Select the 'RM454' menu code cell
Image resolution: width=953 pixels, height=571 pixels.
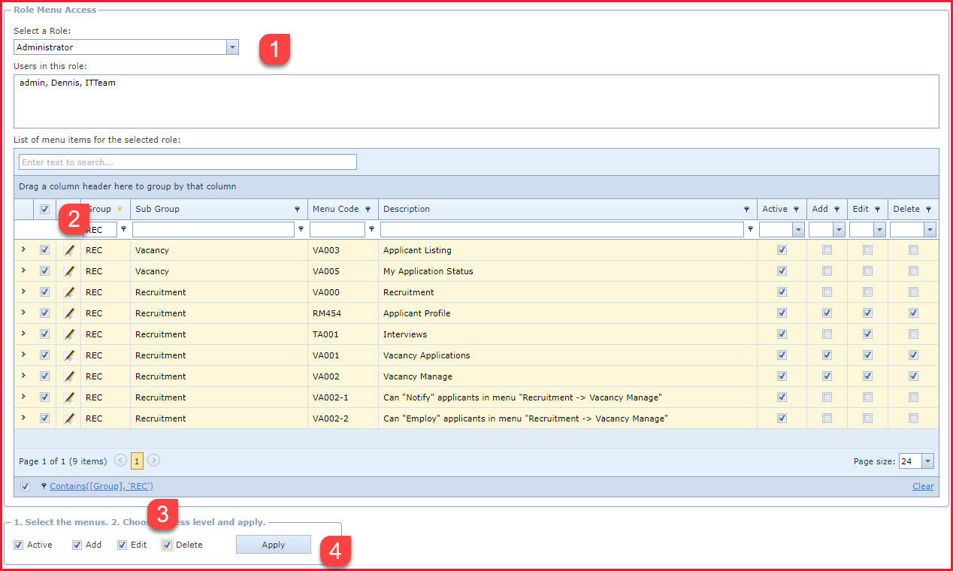(x=343, y=313)
